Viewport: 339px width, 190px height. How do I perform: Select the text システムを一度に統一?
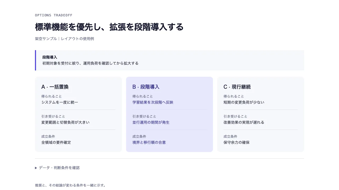click(x=60, y=102)
